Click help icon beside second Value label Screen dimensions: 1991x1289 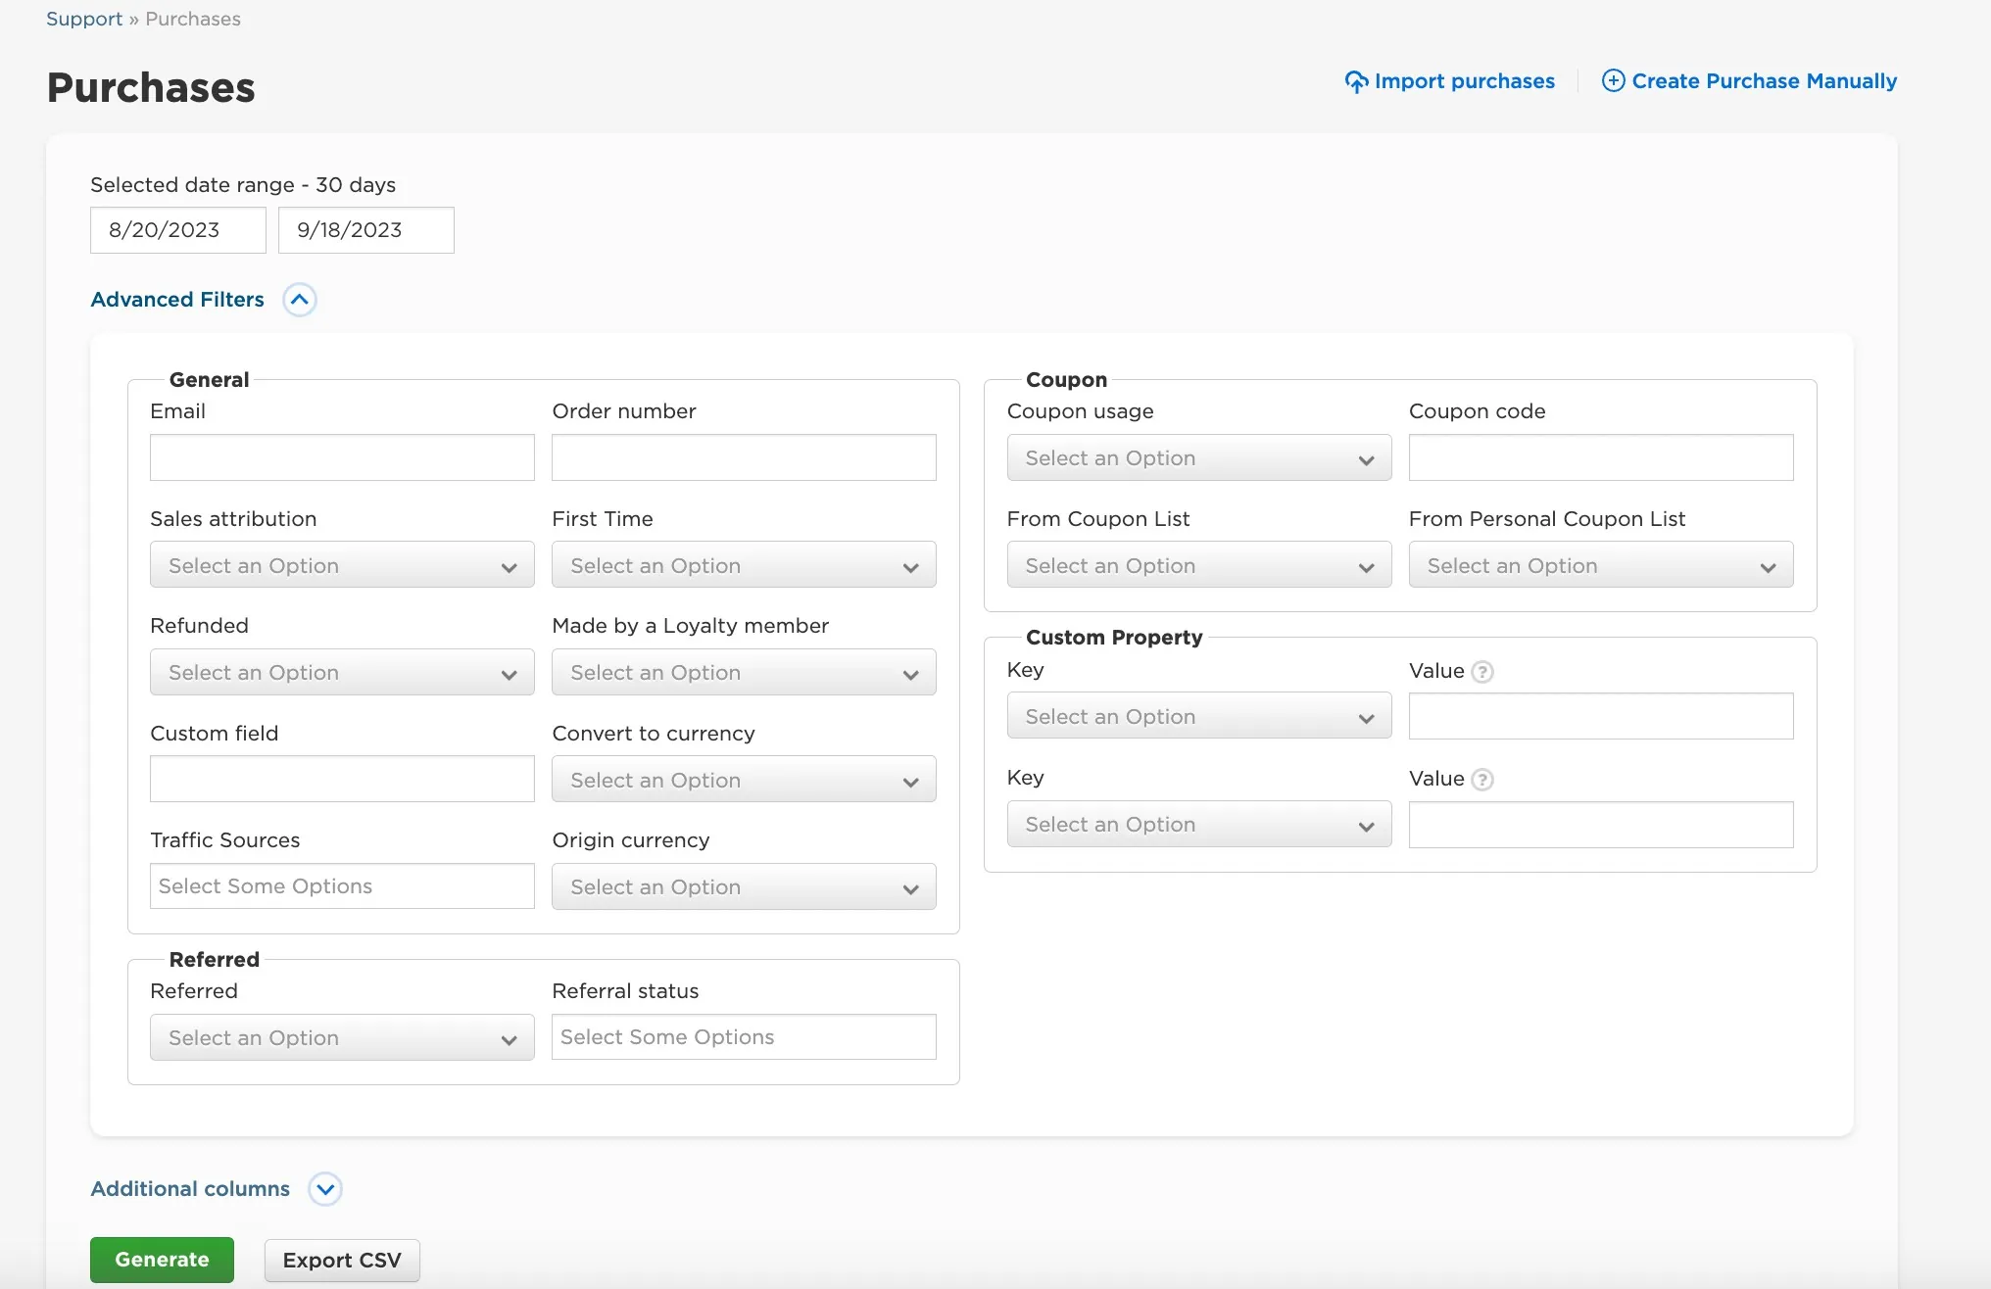[x=1482, y=780]
